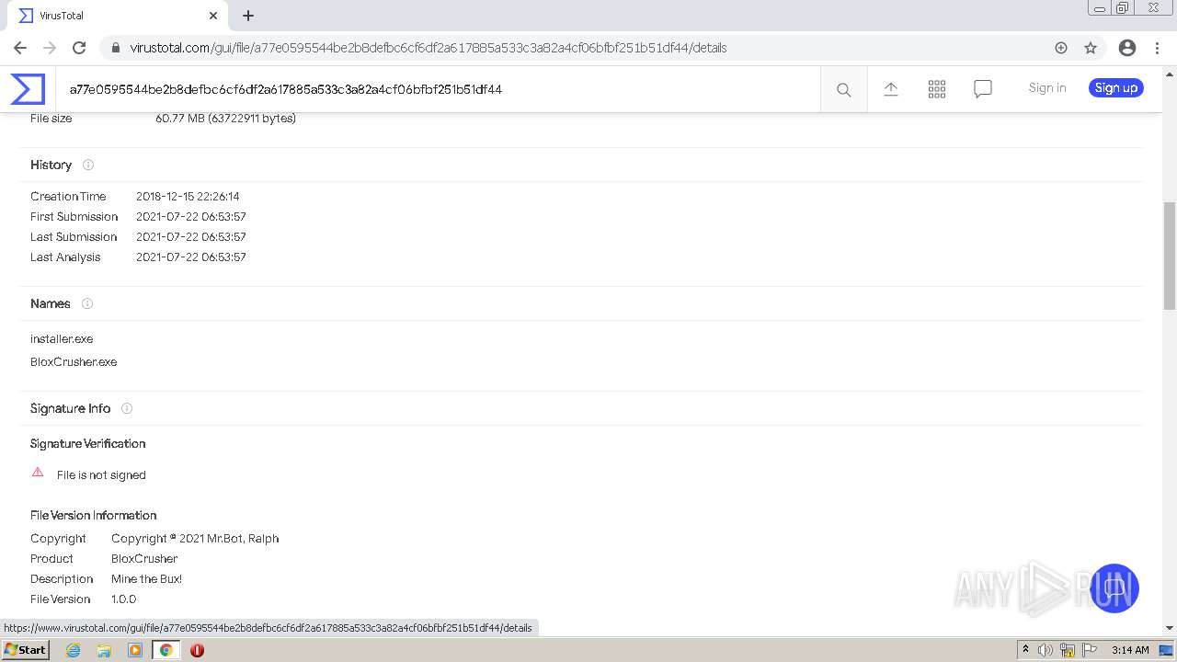Open media player taskbar icon
This screenshot has width=1177, height=662.
(135, 650)
